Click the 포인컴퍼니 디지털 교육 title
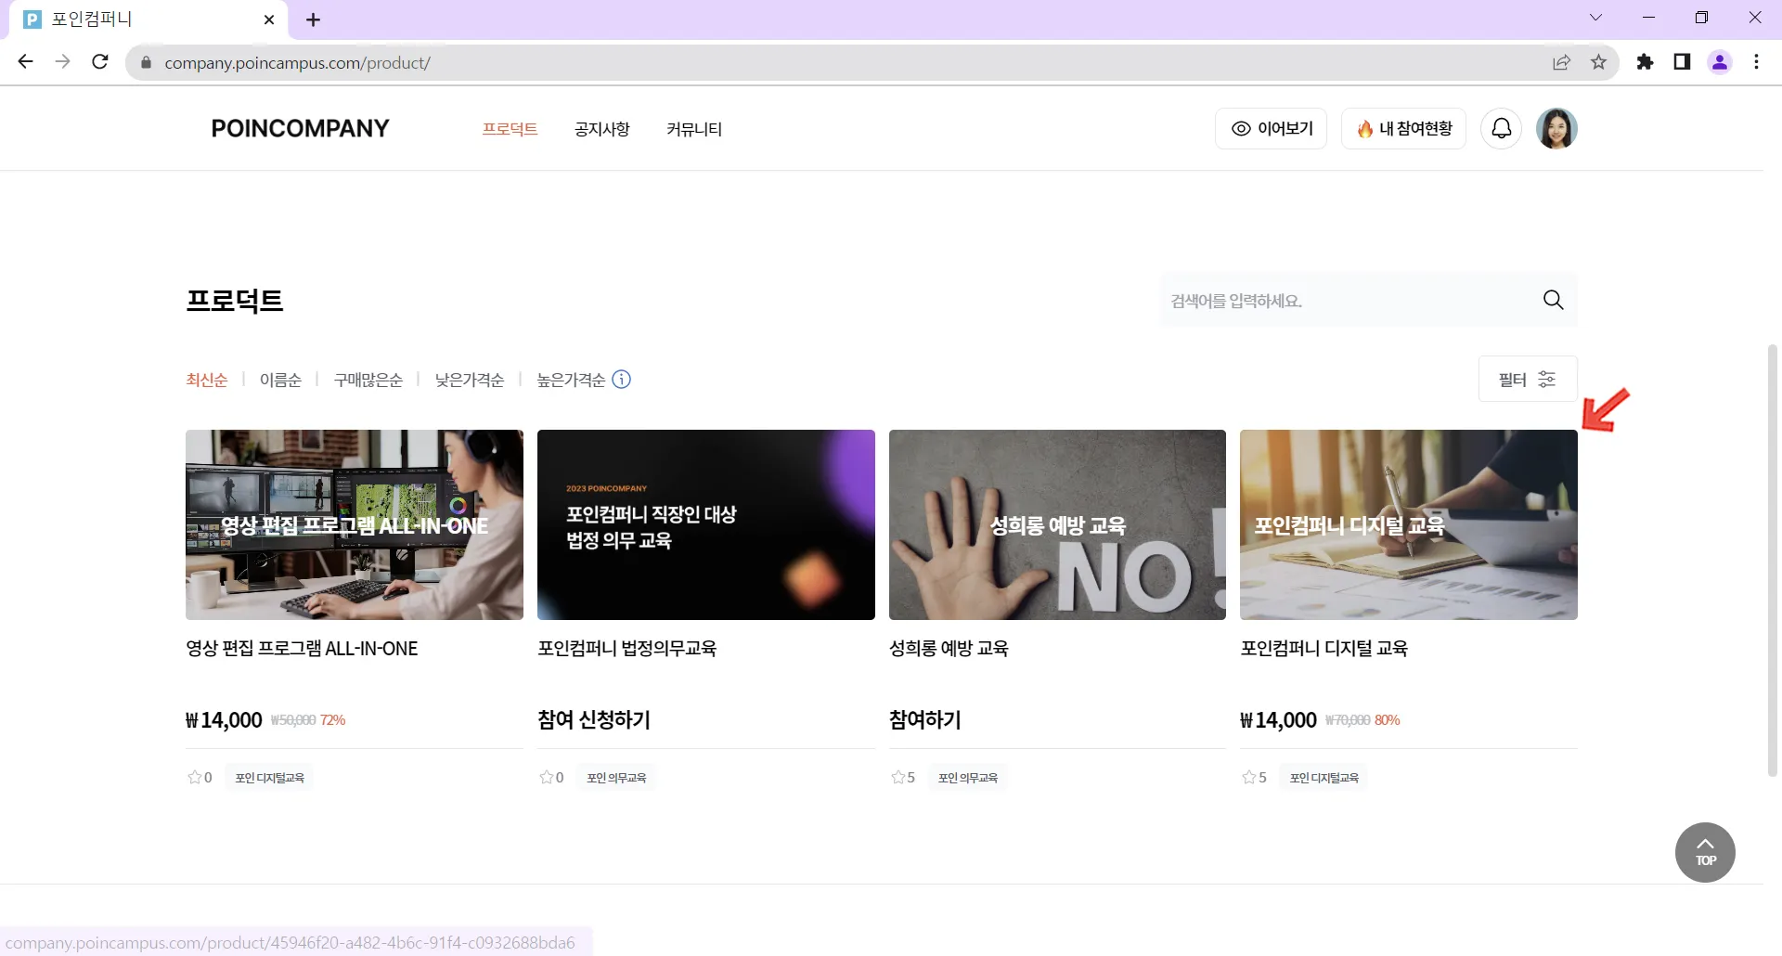 click(x=1324, y=648)
